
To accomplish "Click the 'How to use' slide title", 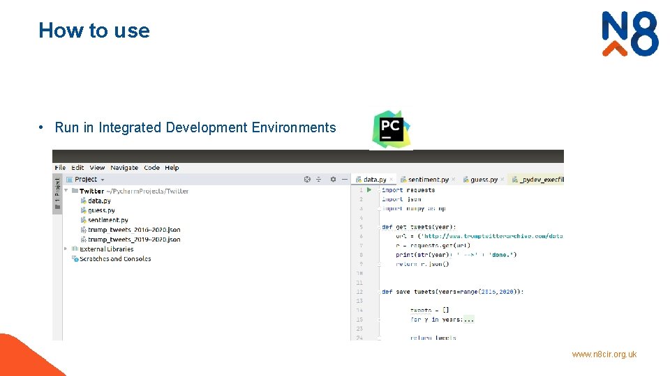I will point(94,31).
